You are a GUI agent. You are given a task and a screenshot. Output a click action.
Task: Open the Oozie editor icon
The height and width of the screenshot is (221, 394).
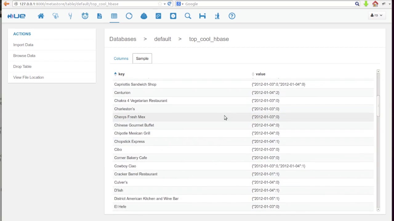144,16
